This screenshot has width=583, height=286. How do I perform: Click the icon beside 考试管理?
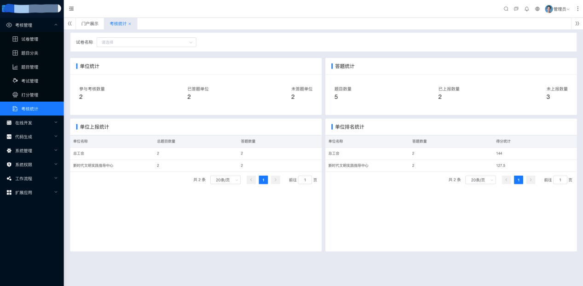15,81
